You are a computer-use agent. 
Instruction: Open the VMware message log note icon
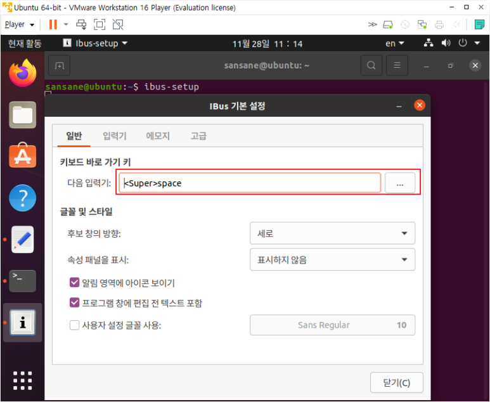(x=479, y=24)
